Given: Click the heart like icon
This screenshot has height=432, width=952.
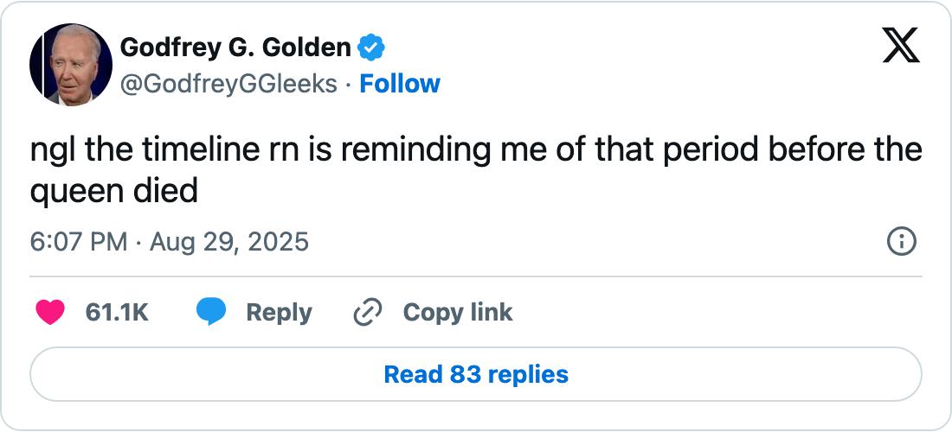Looking at the screenshot, I should coord(51,312).
